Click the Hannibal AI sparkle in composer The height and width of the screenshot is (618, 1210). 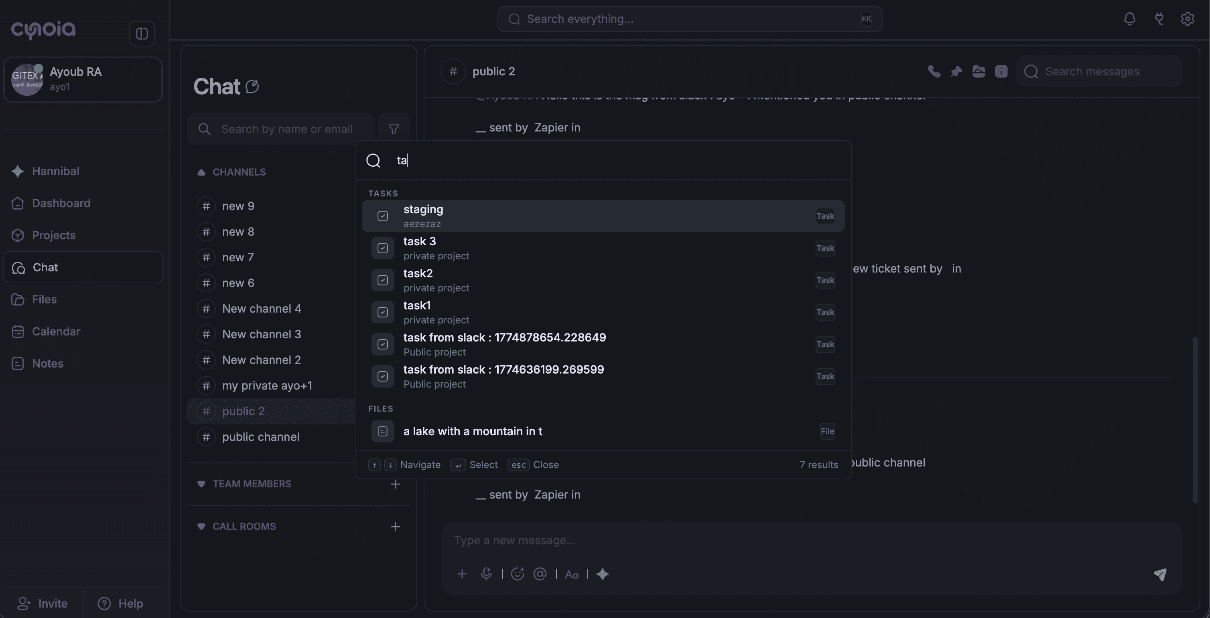(x=602, y=574)
